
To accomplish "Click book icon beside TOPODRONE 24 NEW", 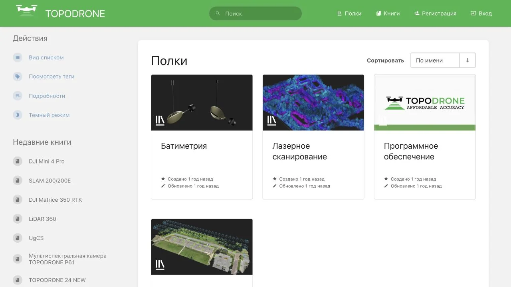I will (18, 280).
